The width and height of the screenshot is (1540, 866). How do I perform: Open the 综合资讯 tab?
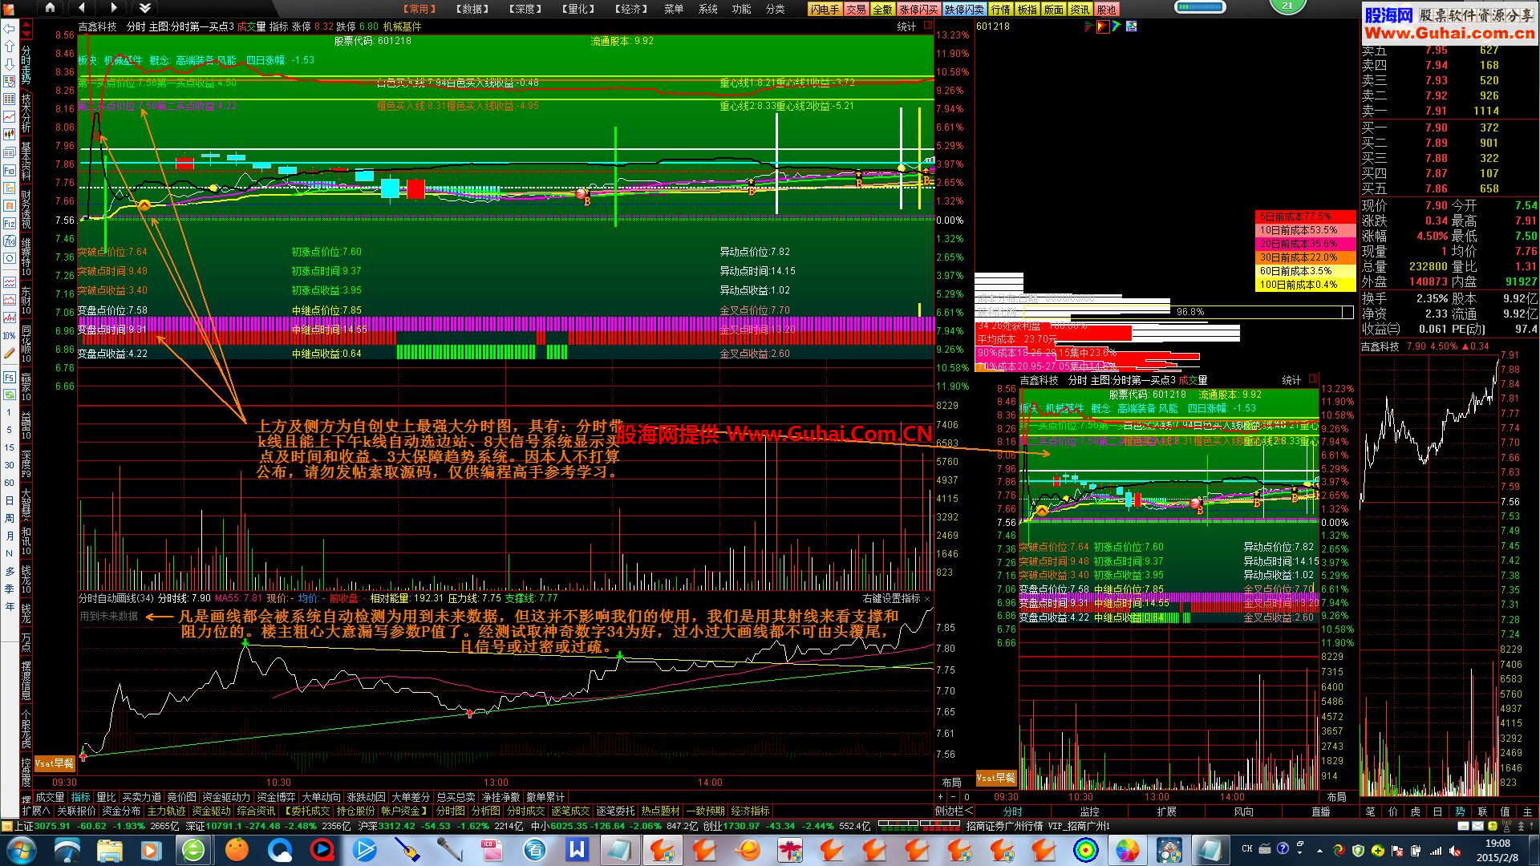(x=257, y=811)
